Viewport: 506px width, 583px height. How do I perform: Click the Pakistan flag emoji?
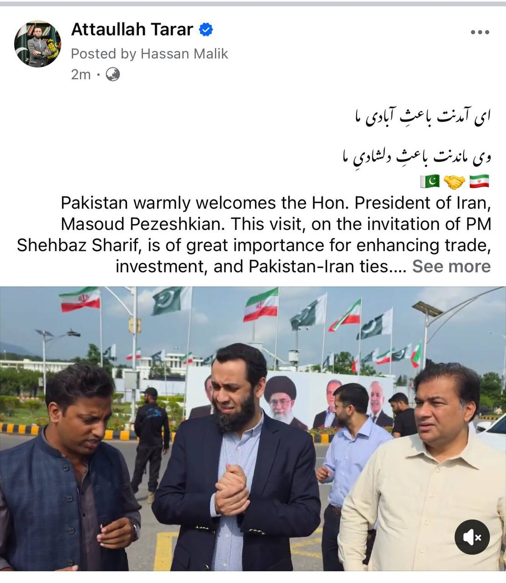click(429, 181)
